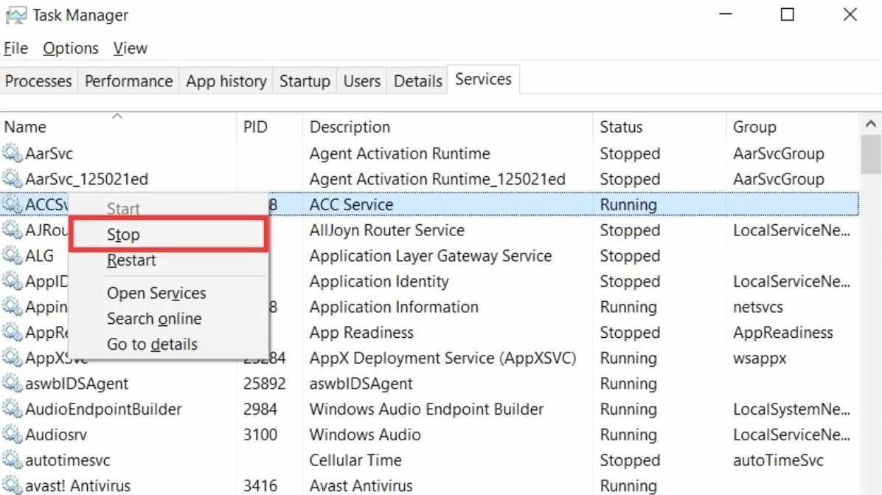
Task: Click the AarSvc service gear icon
Action: (x=12, y=153)
